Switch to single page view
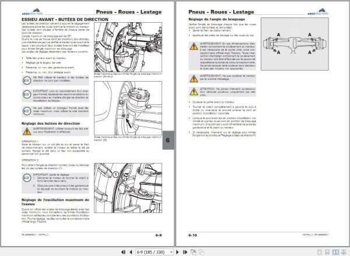Image resolution: width=350 pixels, height=256 pixels. click(x=320, y=252)
